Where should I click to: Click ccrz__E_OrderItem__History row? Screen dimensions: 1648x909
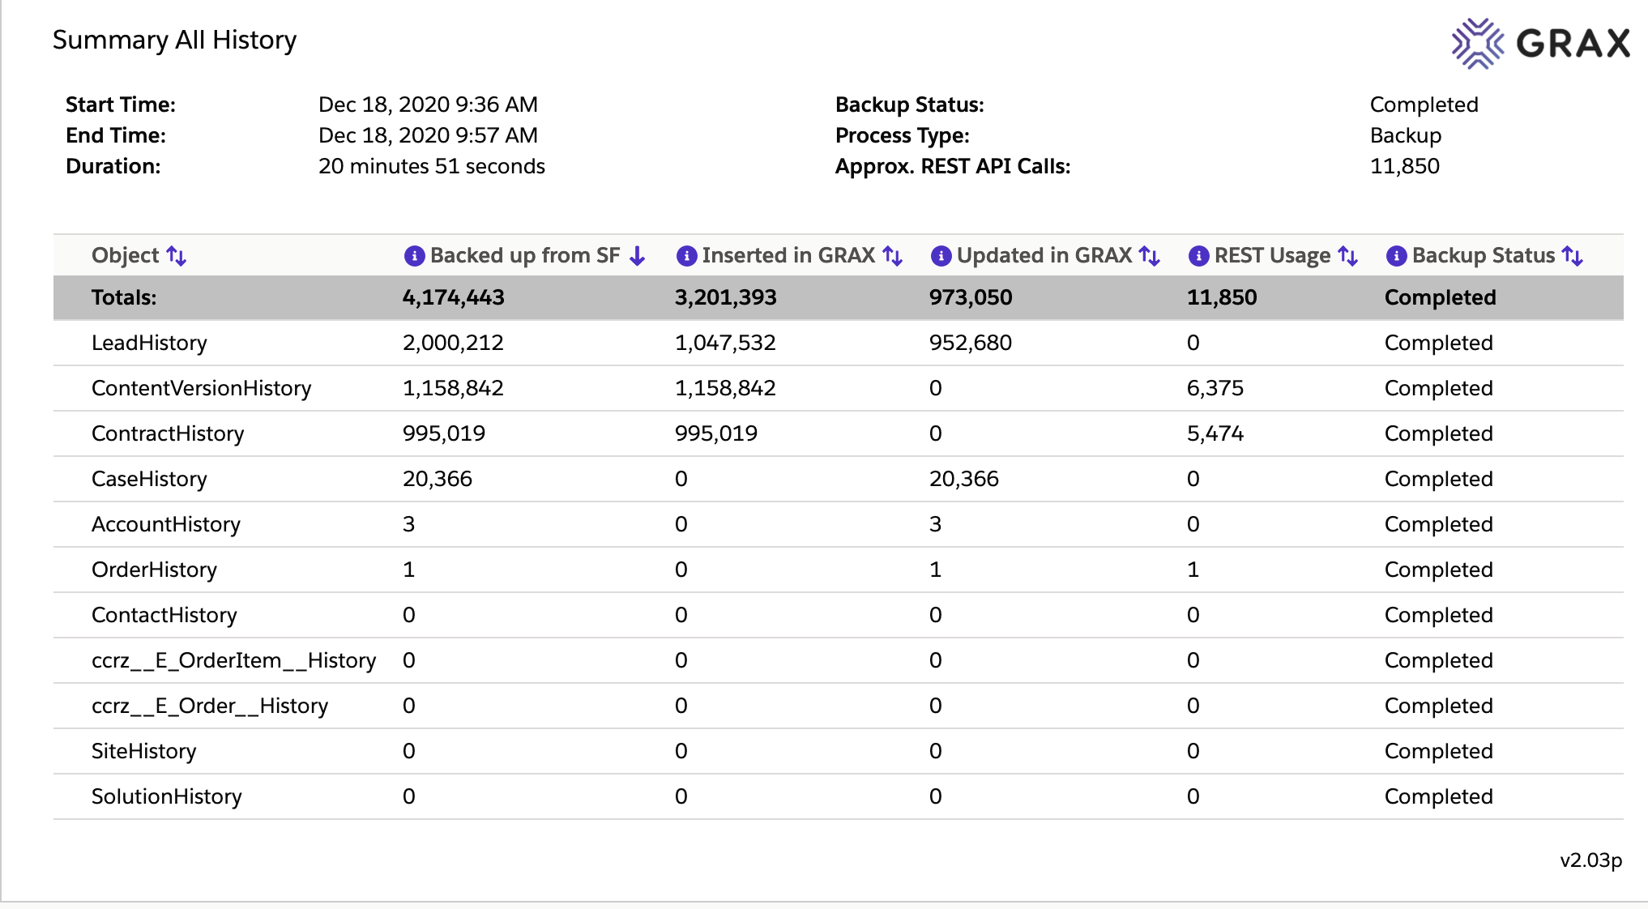(233, 660)
